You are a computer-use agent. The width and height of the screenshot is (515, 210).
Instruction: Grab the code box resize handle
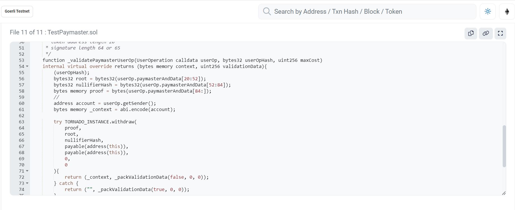point(504,193)
